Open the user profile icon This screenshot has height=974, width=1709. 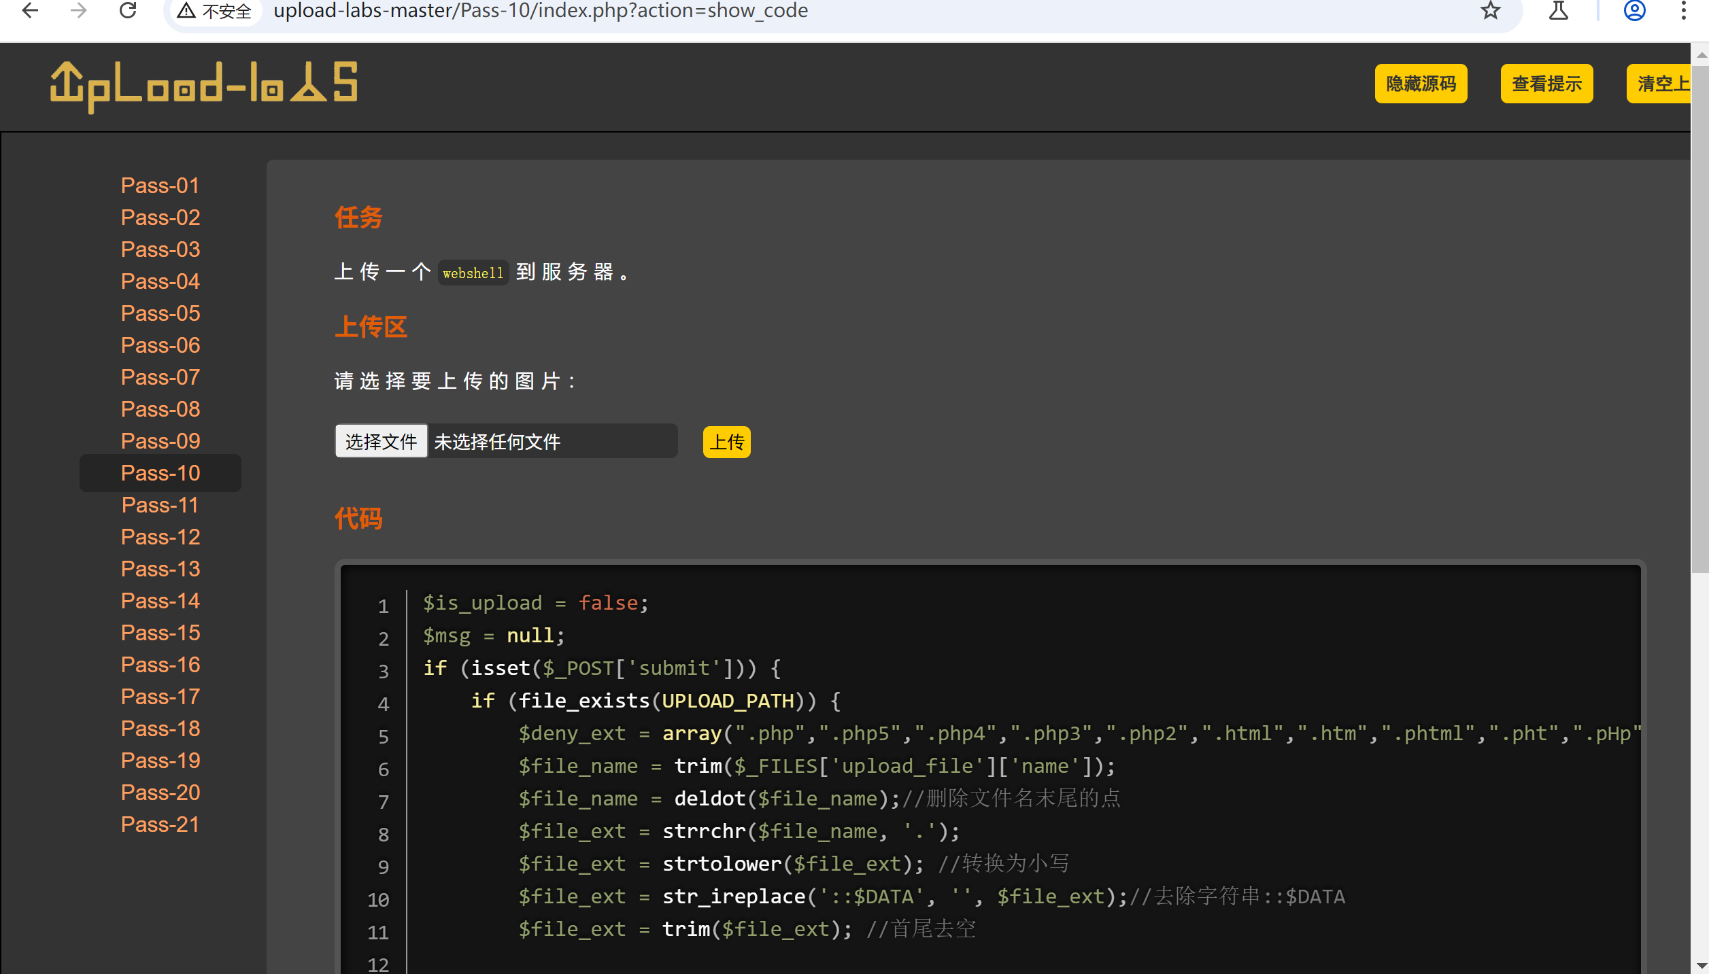coord(1634,10)
